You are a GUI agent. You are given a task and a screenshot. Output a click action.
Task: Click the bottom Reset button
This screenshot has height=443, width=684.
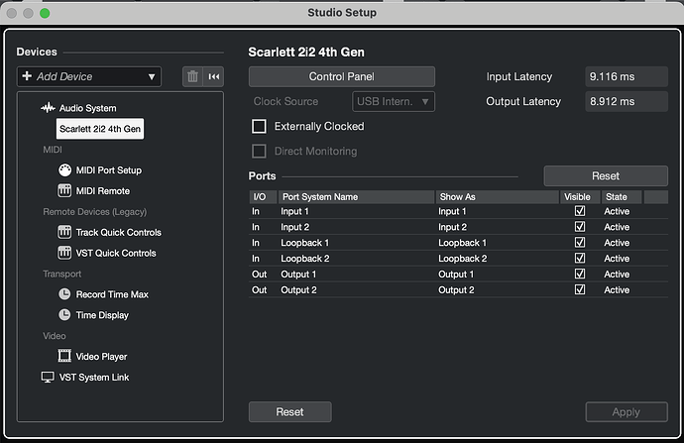[290, 411]
